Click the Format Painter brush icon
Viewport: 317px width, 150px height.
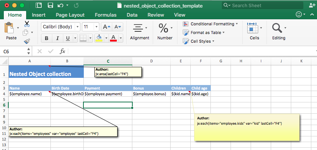[27, 41]
